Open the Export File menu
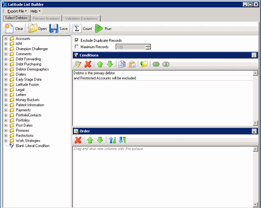 17,11
